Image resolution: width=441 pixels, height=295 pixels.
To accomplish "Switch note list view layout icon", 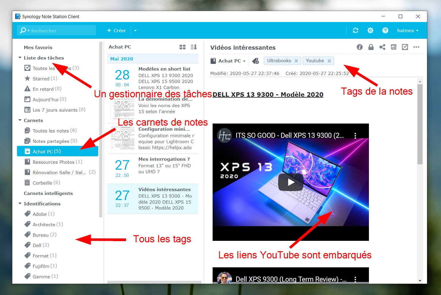I will tap(183, 47).
